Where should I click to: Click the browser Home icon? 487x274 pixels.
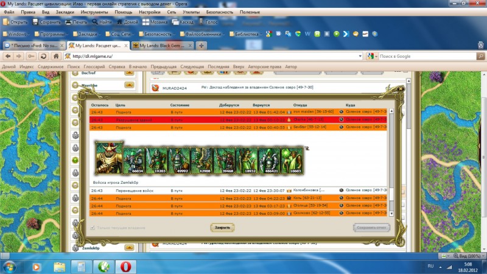click(x=56, y=56)
